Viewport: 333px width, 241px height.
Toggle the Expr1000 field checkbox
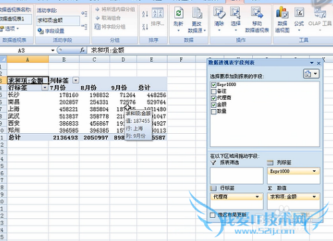point(214,85)
